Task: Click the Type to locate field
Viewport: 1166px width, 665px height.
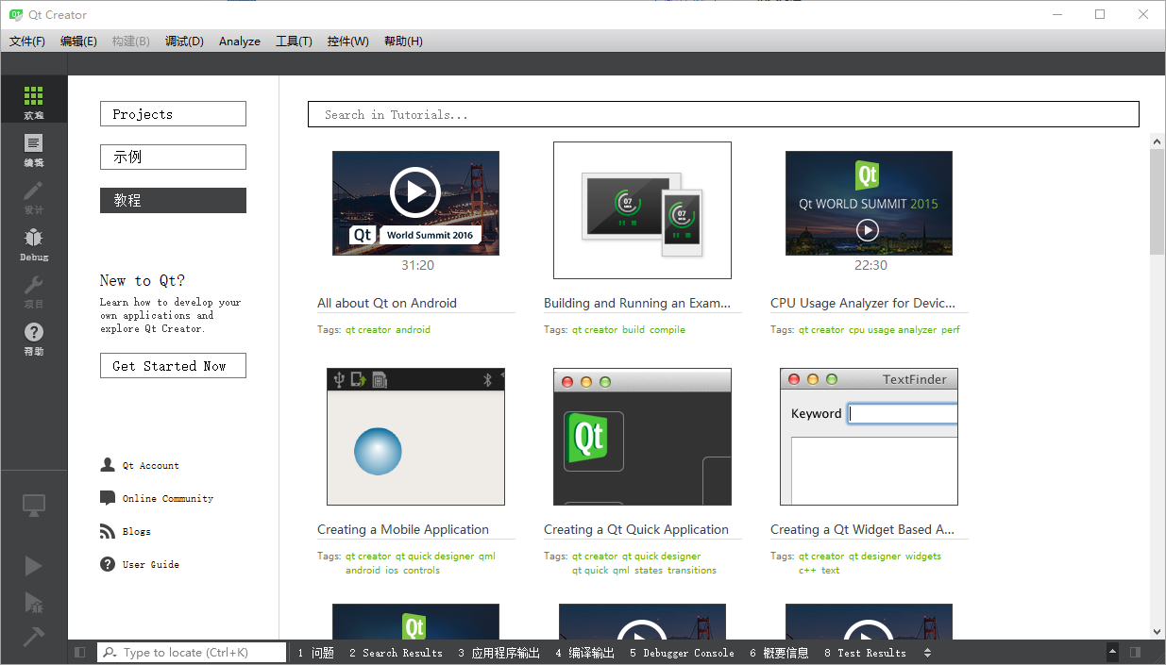Action: click(192, 652)
